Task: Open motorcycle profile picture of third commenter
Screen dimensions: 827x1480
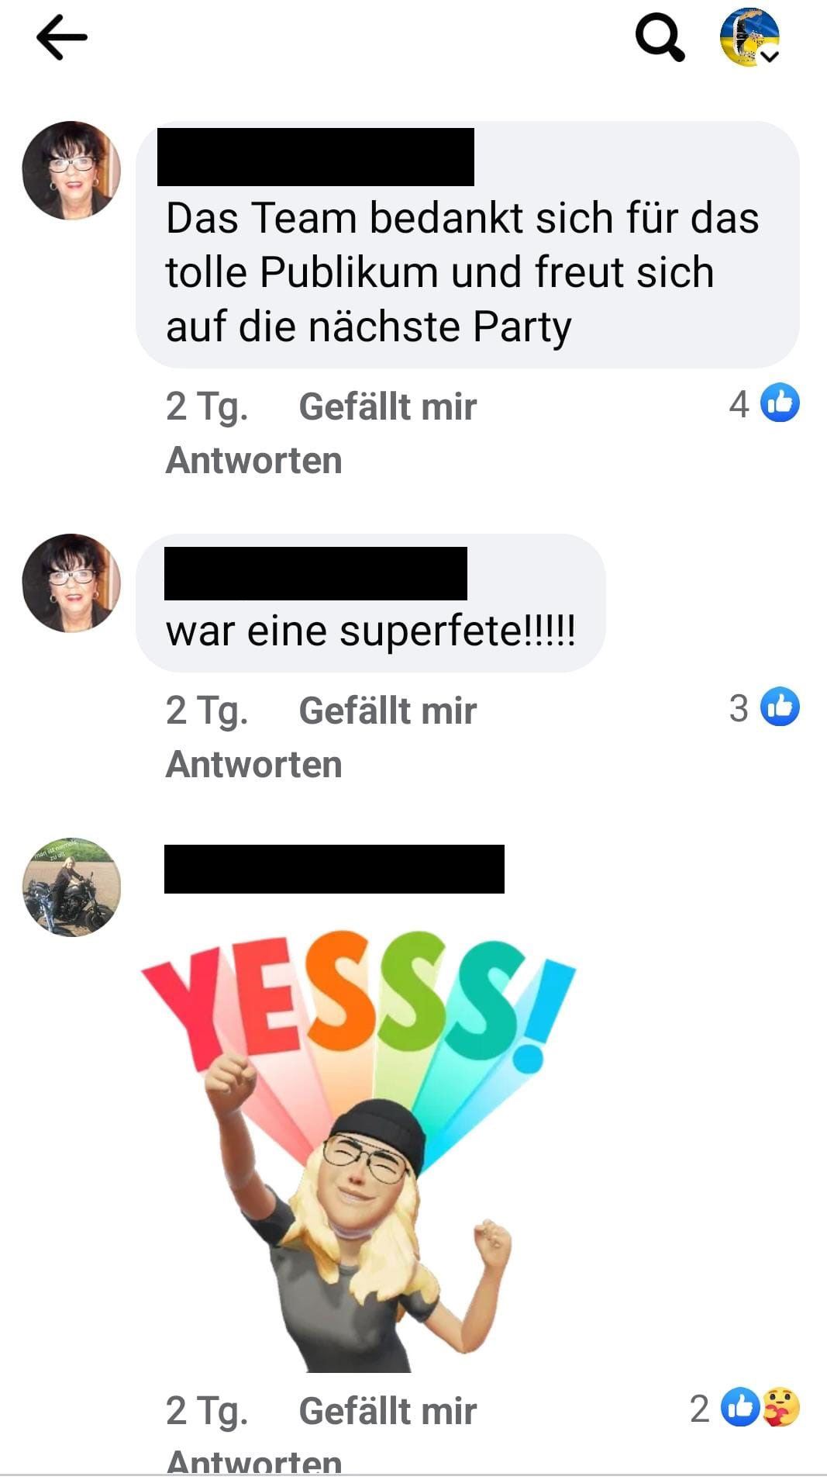Action: [71, 887]
